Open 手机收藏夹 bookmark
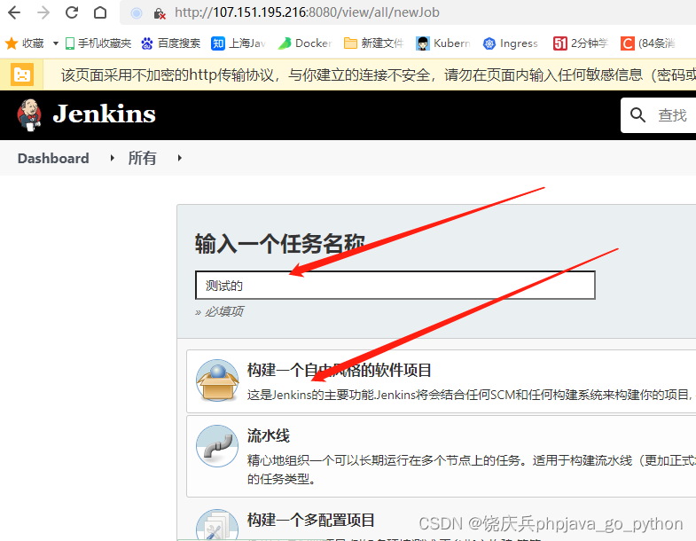 pyautogui.click(x=98, y=43)
